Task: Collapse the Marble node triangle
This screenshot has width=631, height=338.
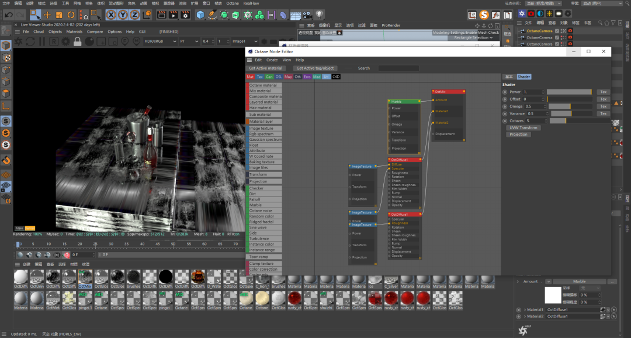Action: click(x=390, y=102)
